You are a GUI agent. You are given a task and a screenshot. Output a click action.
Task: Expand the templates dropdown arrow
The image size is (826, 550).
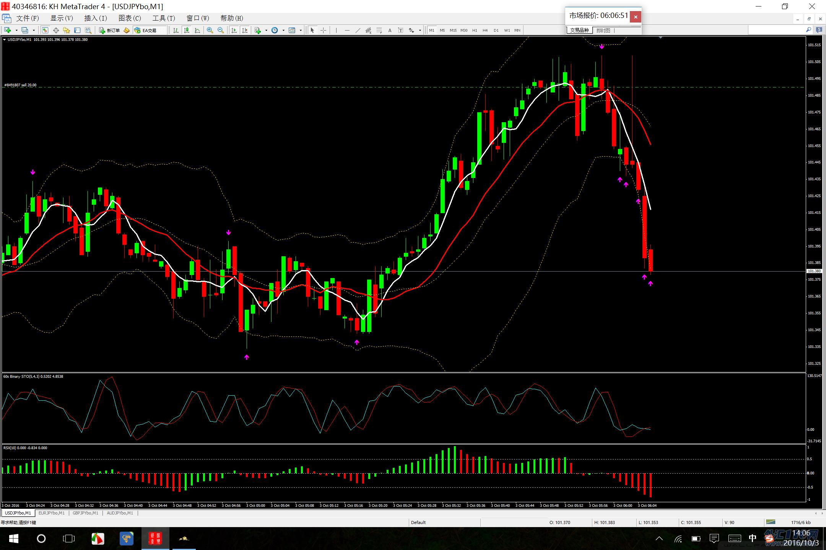pyautogui.click(x=301, y=30)
